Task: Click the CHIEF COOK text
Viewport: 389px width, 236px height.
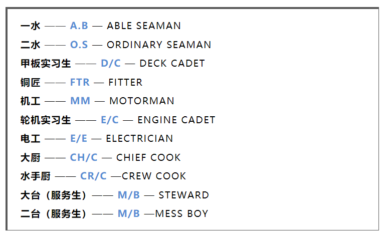Action: (148, 157)
